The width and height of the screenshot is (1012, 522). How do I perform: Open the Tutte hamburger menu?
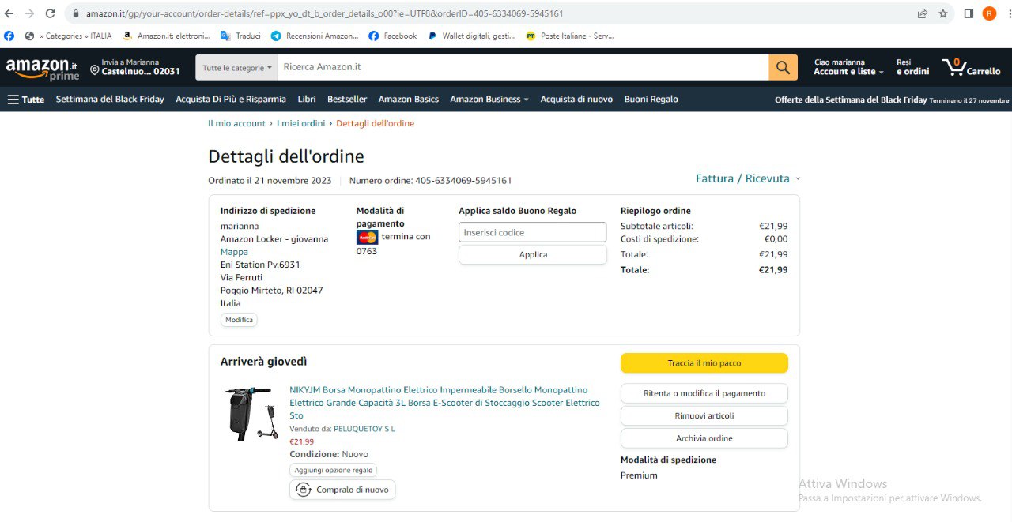pos(25,100)
